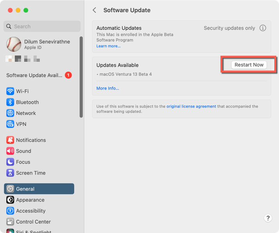Click Restart Now button
Viewport: 279px width, 233px height.
(249, 65)
